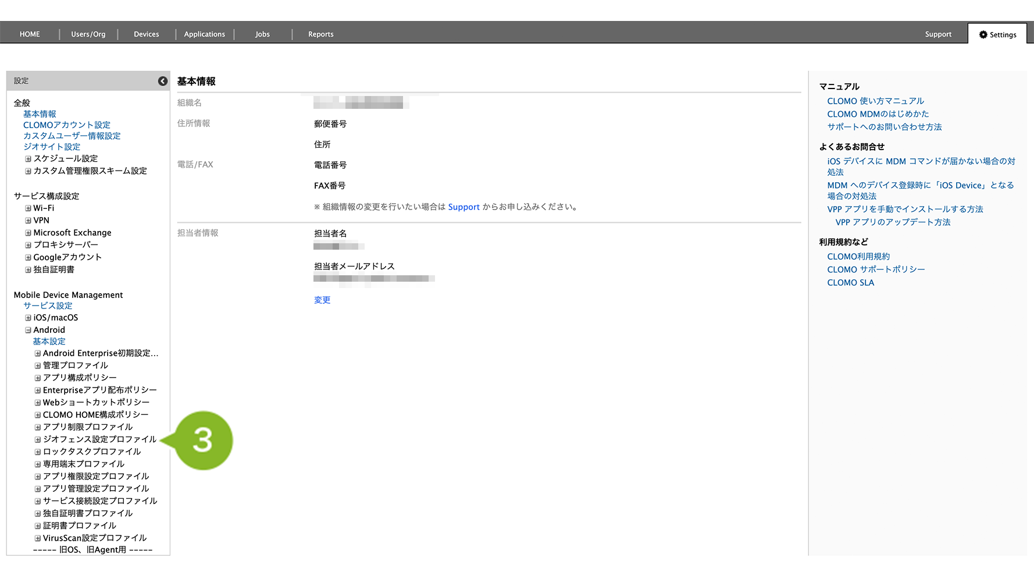Viewport: 1034px width, 582px height.
Task: Expand the スケジュール設定 tree node
Action: [x=28, y=159]
